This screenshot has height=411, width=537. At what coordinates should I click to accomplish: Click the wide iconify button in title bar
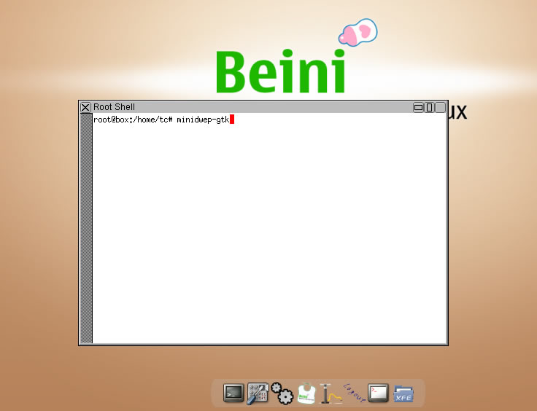[418, 107]
